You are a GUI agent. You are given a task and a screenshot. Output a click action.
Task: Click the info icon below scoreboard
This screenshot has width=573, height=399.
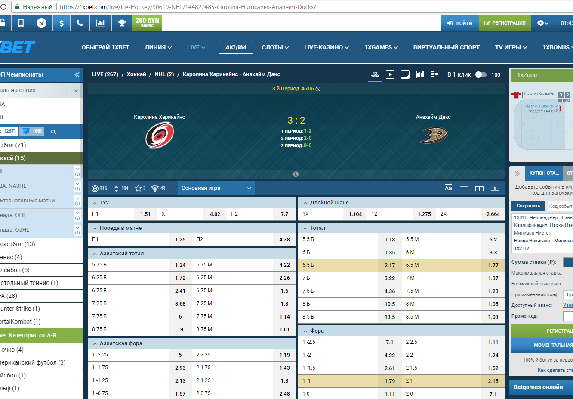(296, 174)
